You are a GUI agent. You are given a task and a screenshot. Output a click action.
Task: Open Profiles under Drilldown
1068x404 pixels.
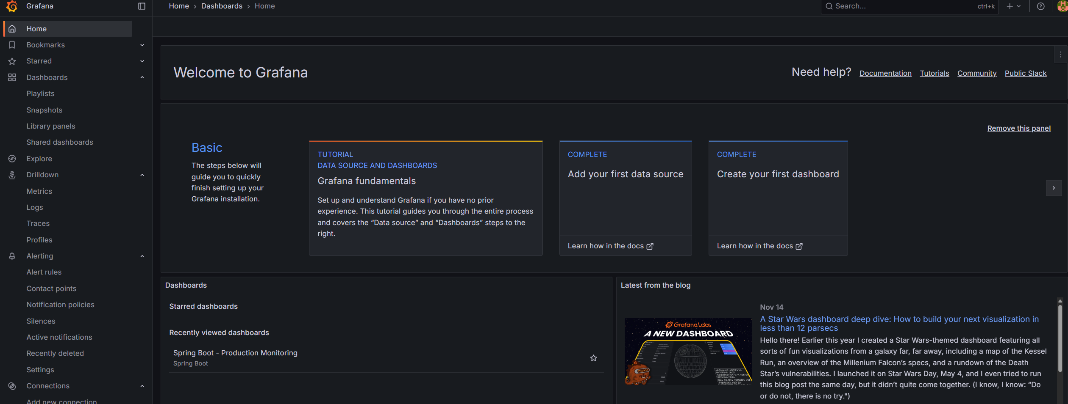tap(39, 240)
